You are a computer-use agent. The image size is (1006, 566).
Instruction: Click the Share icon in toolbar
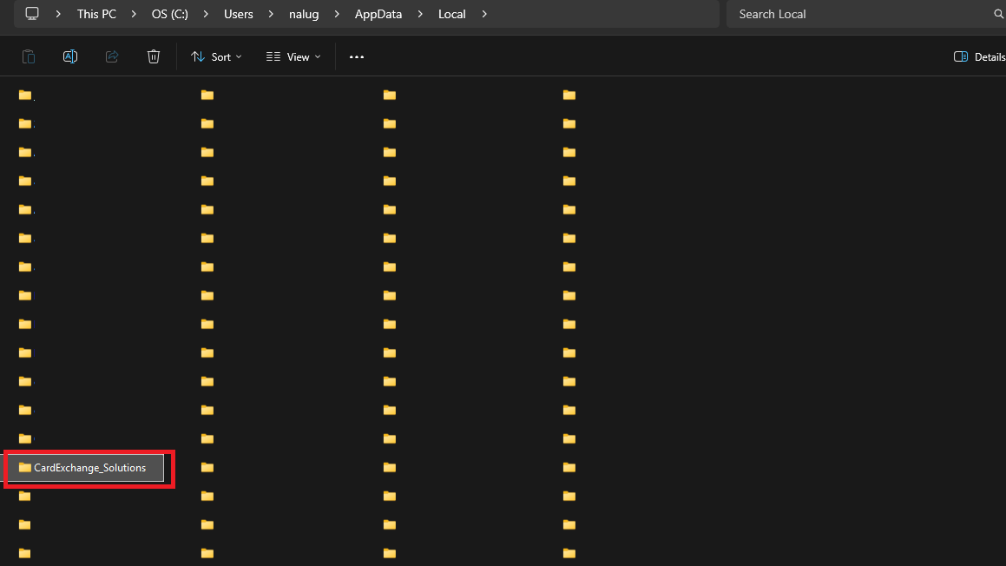point(112,56)
